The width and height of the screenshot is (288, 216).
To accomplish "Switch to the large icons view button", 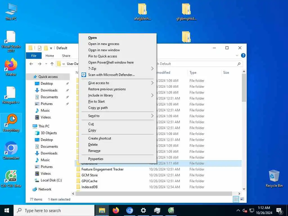I will (242, 199).
